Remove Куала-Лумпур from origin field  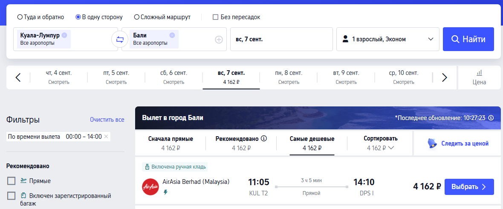tap(64, 35)
